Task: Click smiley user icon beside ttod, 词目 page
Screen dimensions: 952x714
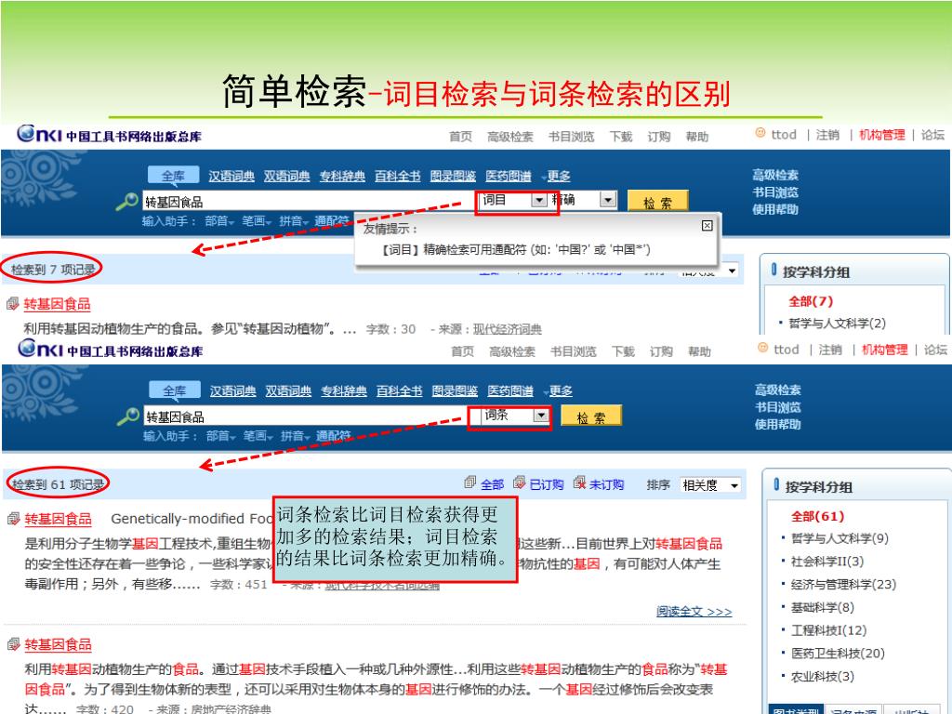Action: click(x=760, y=132)
